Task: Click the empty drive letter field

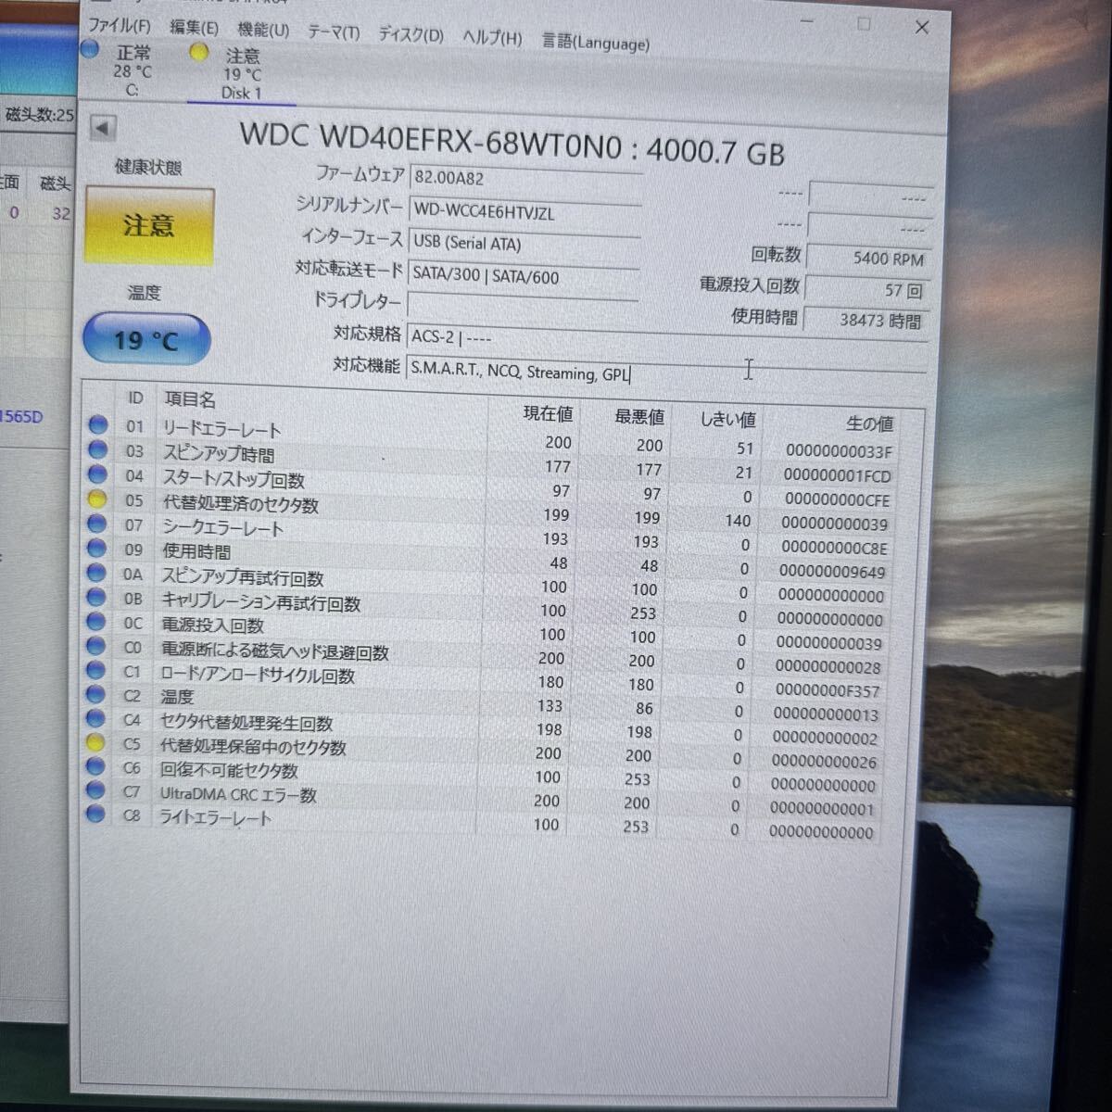Action: pyautogui.click(x=523, y=306)
